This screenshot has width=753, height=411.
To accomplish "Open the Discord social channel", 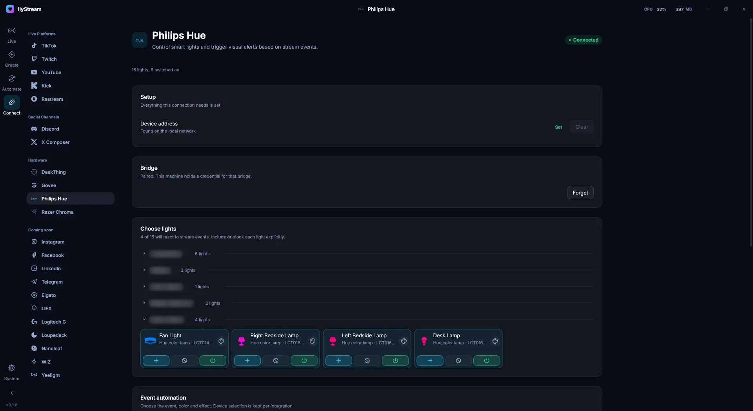I will pyautogui.click(x=71, y=129).
